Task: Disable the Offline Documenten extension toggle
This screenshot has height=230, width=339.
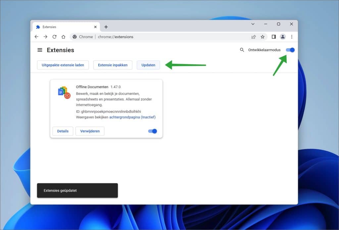Action: pos(152,131)
